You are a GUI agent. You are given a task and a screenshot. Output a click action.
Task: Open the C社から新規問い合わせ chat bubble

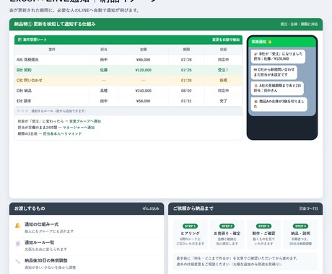274,72
